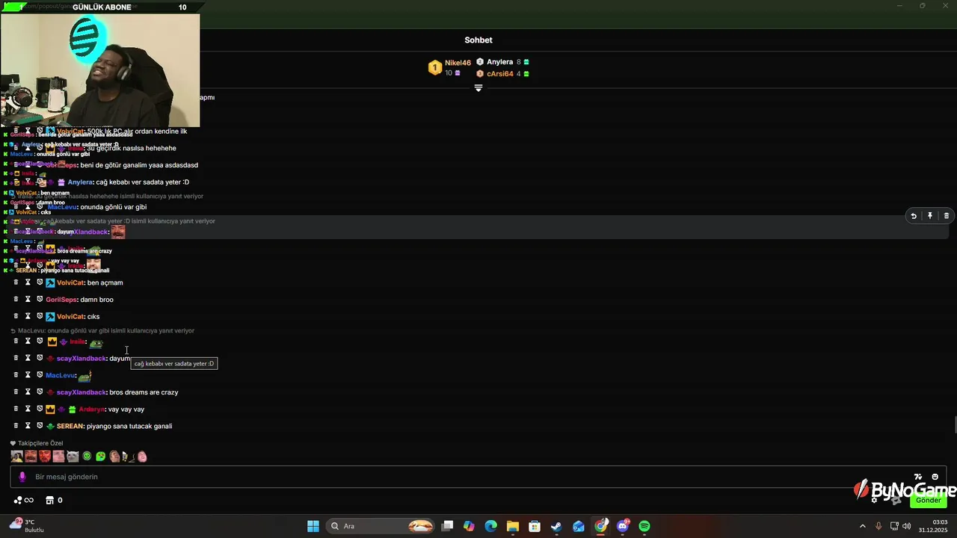Image resolution: width=957 pixels, height=538 pixels.
Task: Ban shield on SEREAN's message row
Action: pos(40,426)
